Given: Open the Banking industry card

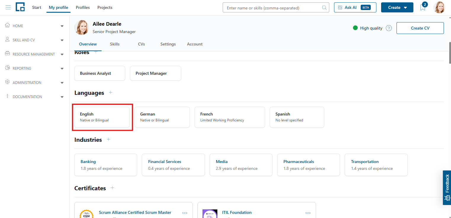Looking at the screenshot, I should click(x=106, y=165).
